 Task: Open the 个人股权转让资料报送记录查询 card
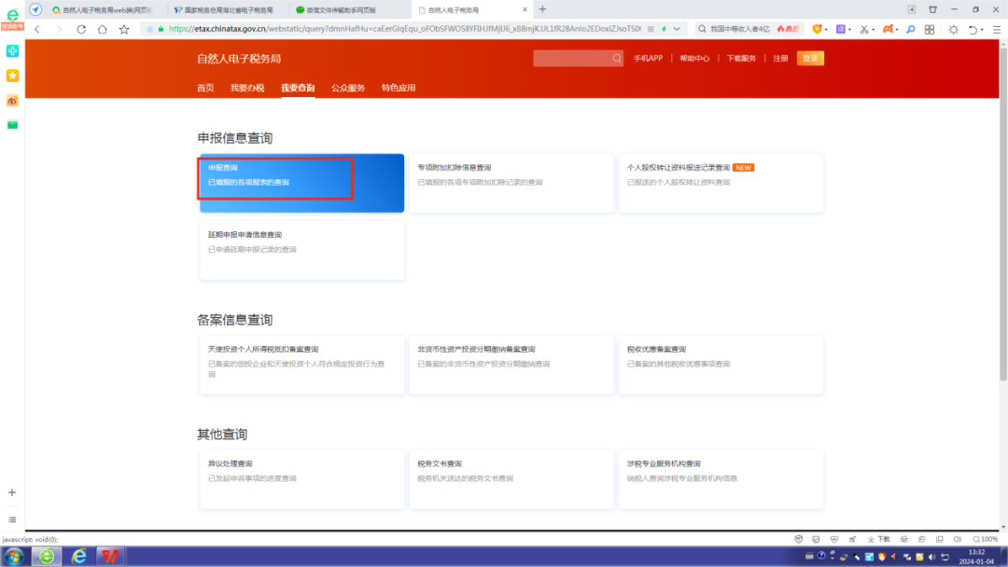click(x=721, y=183)
